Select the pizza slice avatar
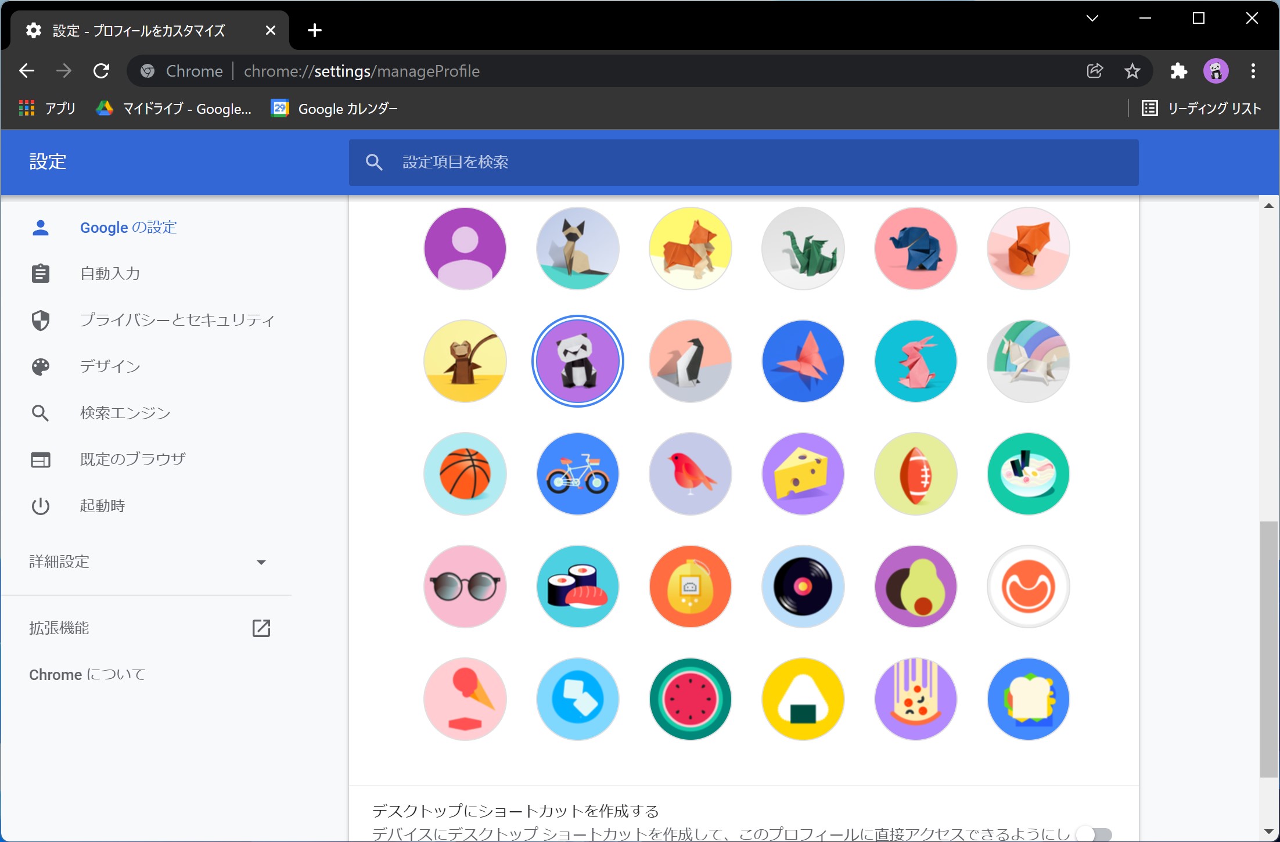 [915, 699]
